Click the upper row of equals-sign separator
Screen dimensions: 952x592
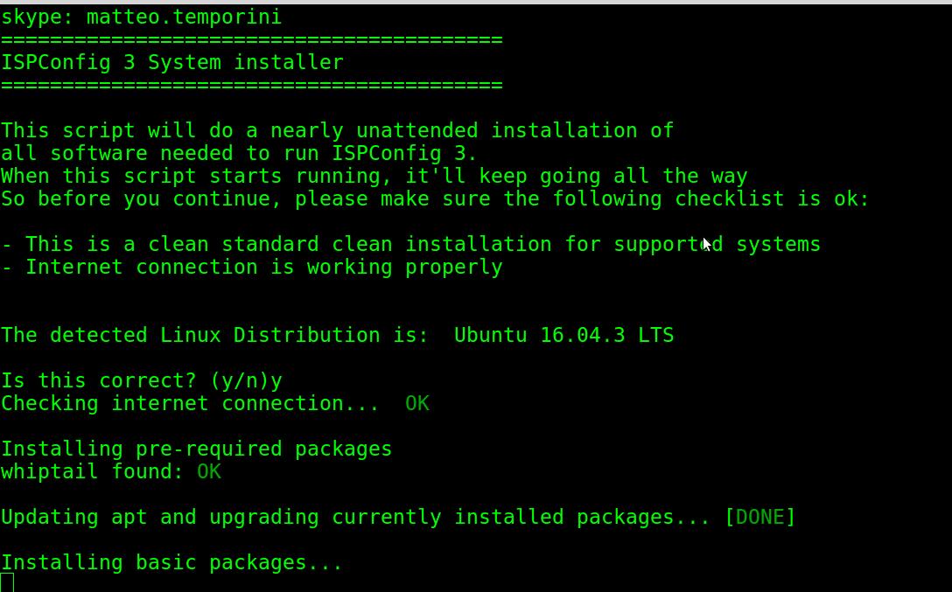coord(252,40)
